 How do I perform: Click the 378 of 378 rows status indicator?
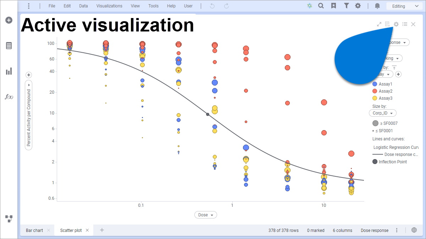283,230
